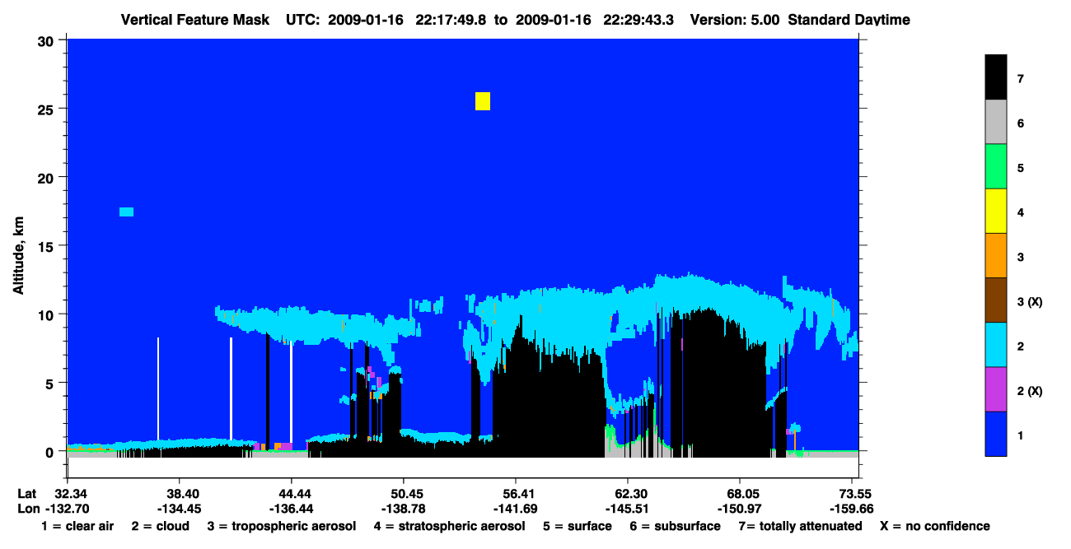Click the "4 = stratospheric aerosol" legend entry

(x=449, y=526)
